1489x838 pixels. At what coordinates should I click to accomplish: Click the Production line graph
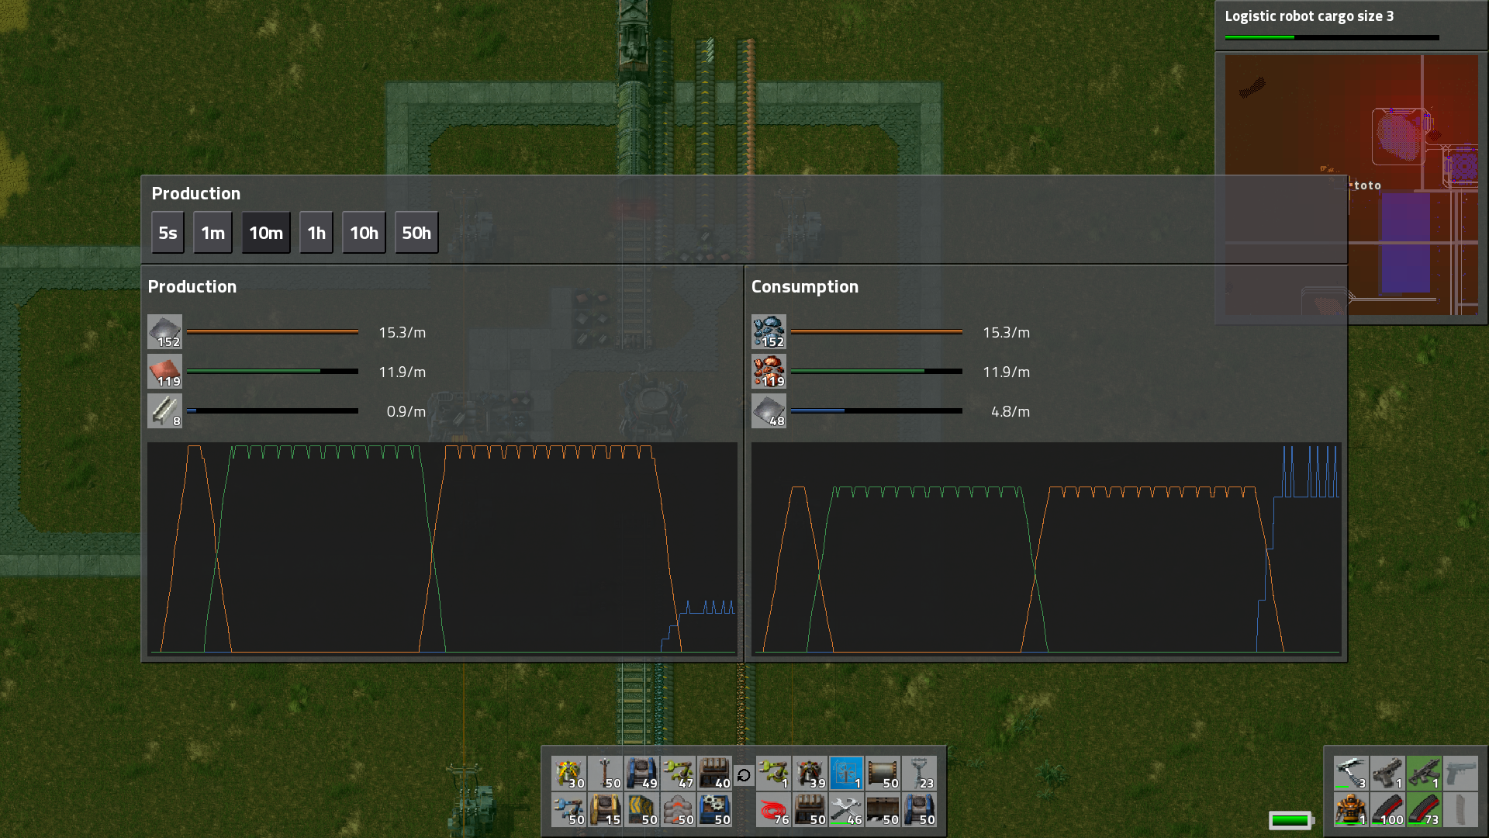(442, 549)
